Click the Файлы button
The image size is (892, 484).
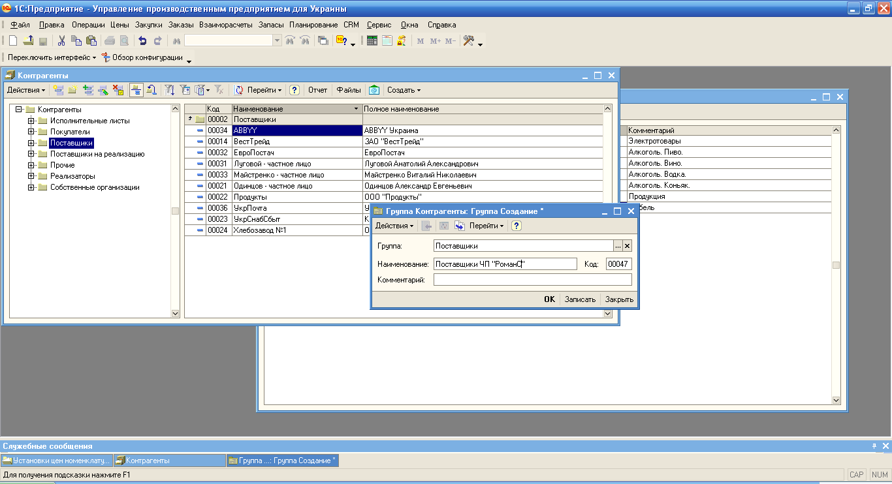pos(349,90)
